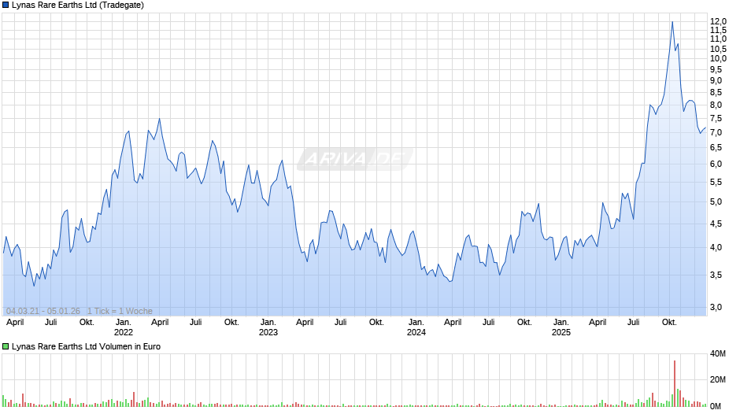Click the 'Jan. 2023' time axis label
Image resolution: width=740 pixels, height=414 pixels.
click(x=268, y=327)
